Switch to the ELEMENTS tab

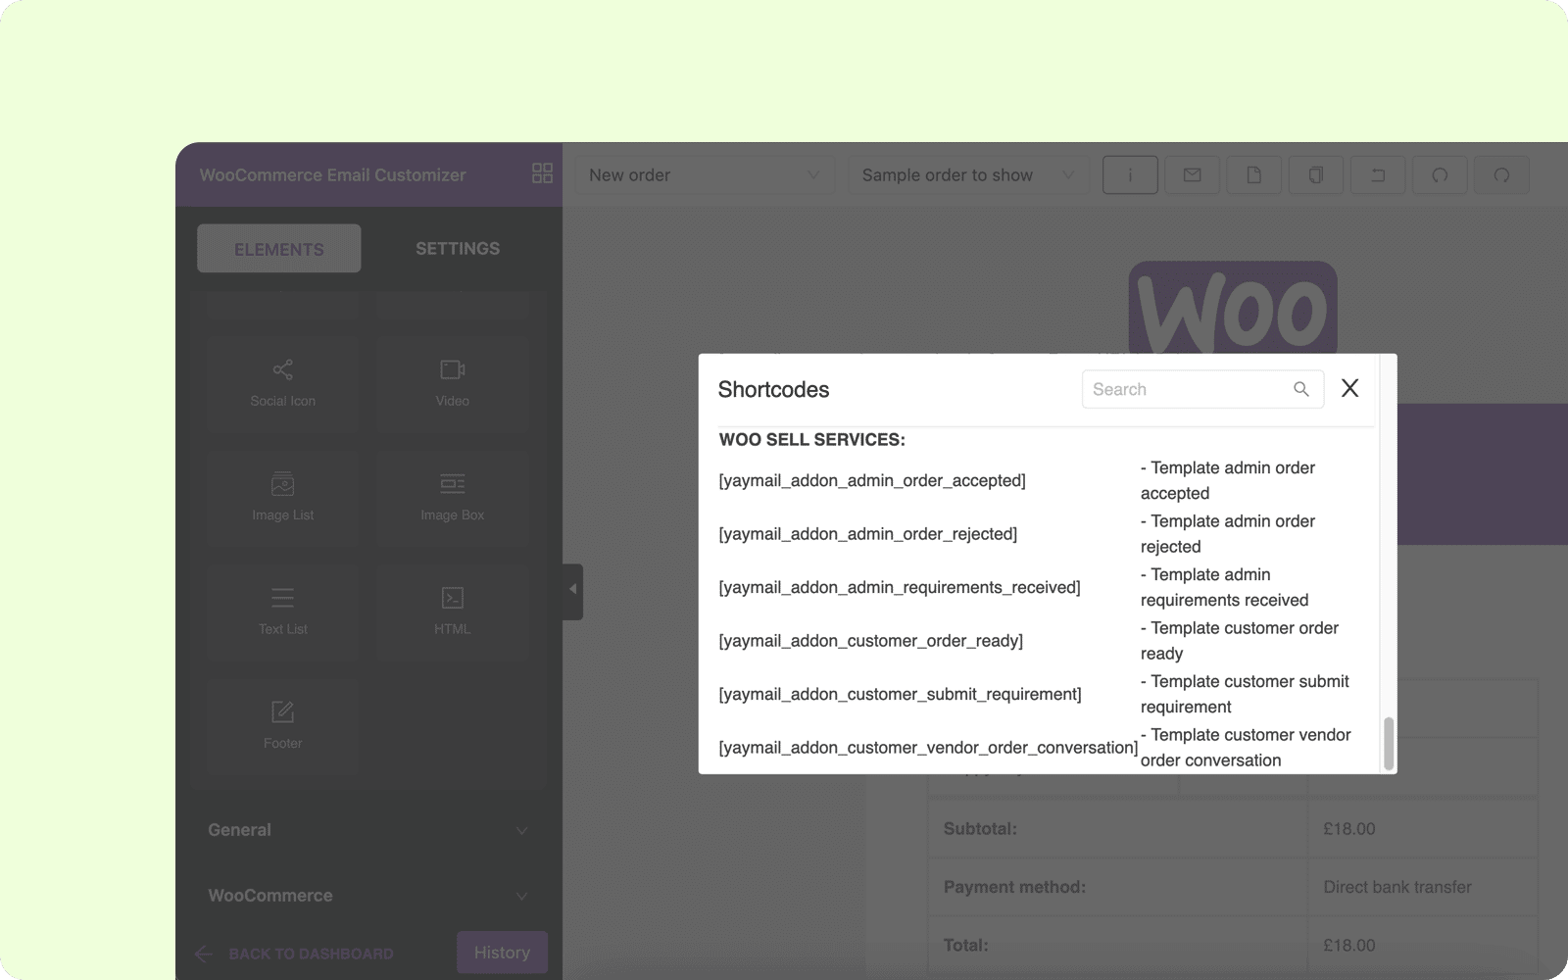click(x=279, y=249)
